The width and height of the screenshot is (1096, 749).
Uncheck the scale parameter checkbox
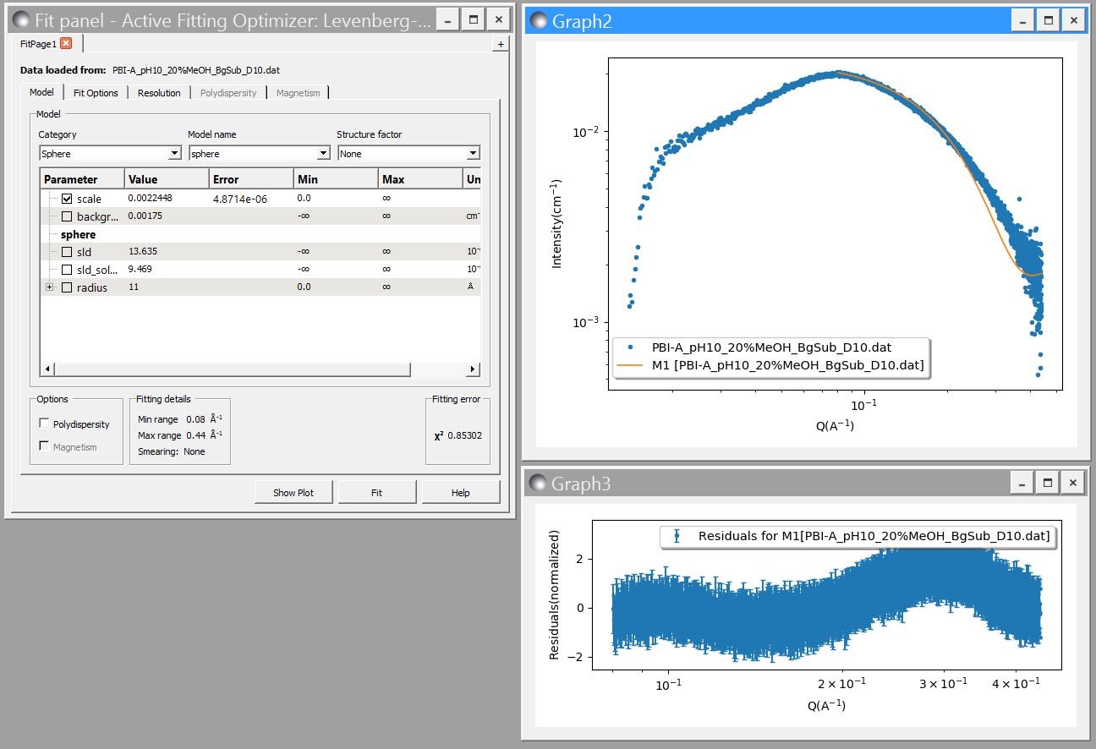tap(67, 199)
